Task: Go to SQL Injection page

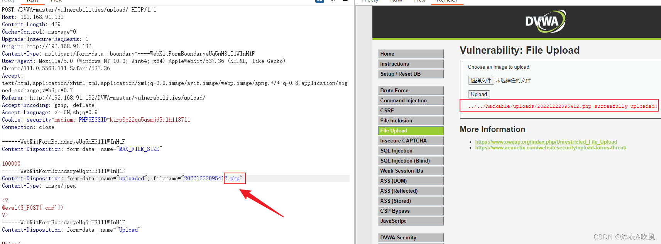Action: point(411,151)
